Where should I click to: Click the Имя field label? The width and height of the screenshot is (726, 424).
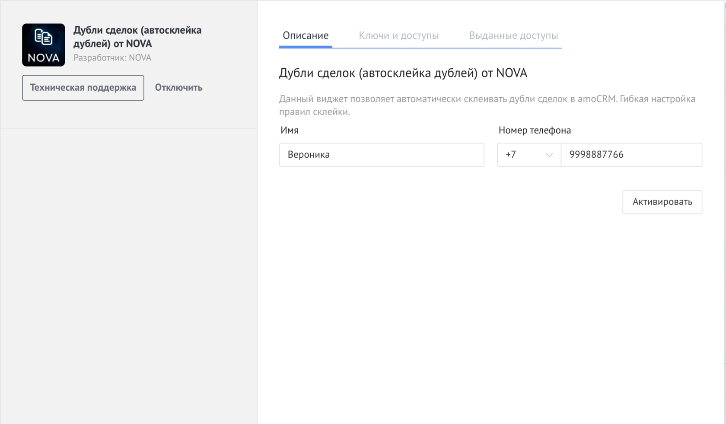(x=289, y=130)
